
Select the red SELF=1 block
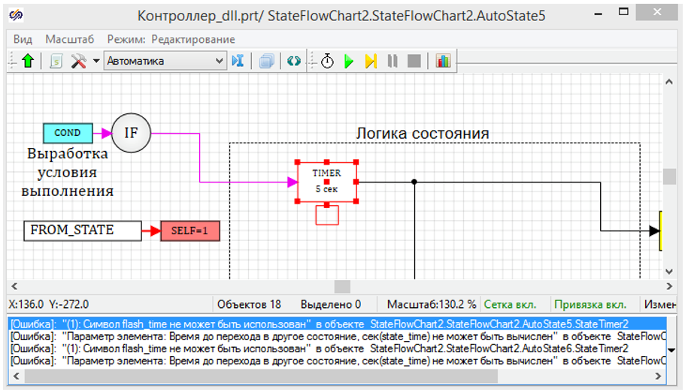click(190, 231)
